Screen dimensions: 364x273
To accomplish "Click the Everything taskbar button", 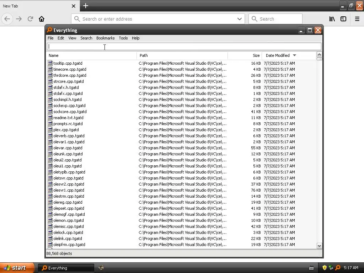I will (x=66, y=268).
